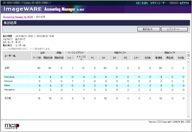Go to Accounting Manager for MEAP breadcrumb

(18, 17)
